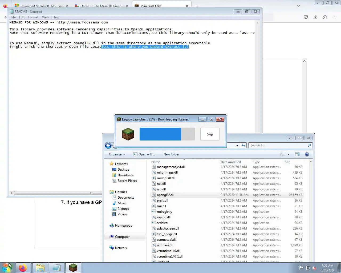Click Skip in Legacy Launcher dialog
Viewport: 341px width, 273px height.
(x=210, y=134)
